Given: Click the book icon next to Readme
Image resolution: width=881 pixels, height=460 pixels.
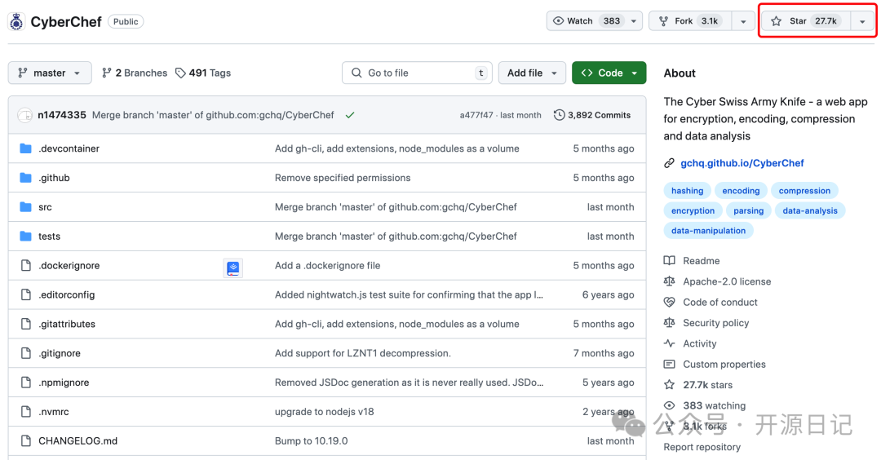Looking at the screenshot, I should (x=669, y=261).
